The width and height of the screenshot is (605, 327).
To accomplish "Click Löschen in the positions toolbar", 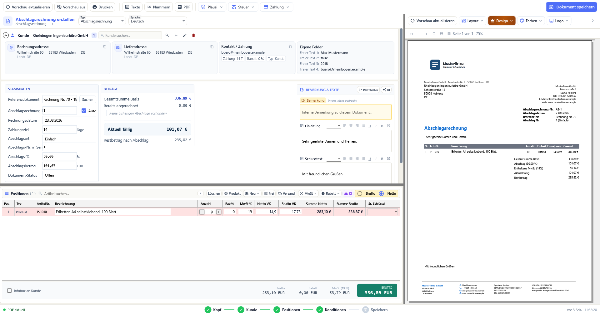I will [x=214, y=193].
